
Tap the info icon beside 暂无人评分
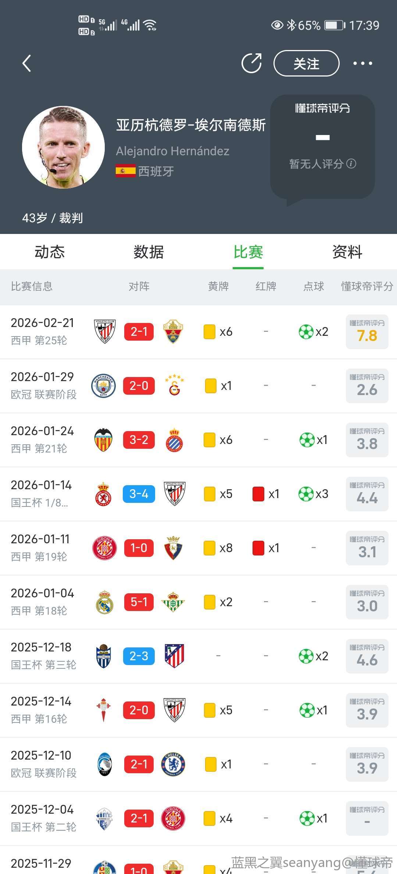tap(351, 164)
